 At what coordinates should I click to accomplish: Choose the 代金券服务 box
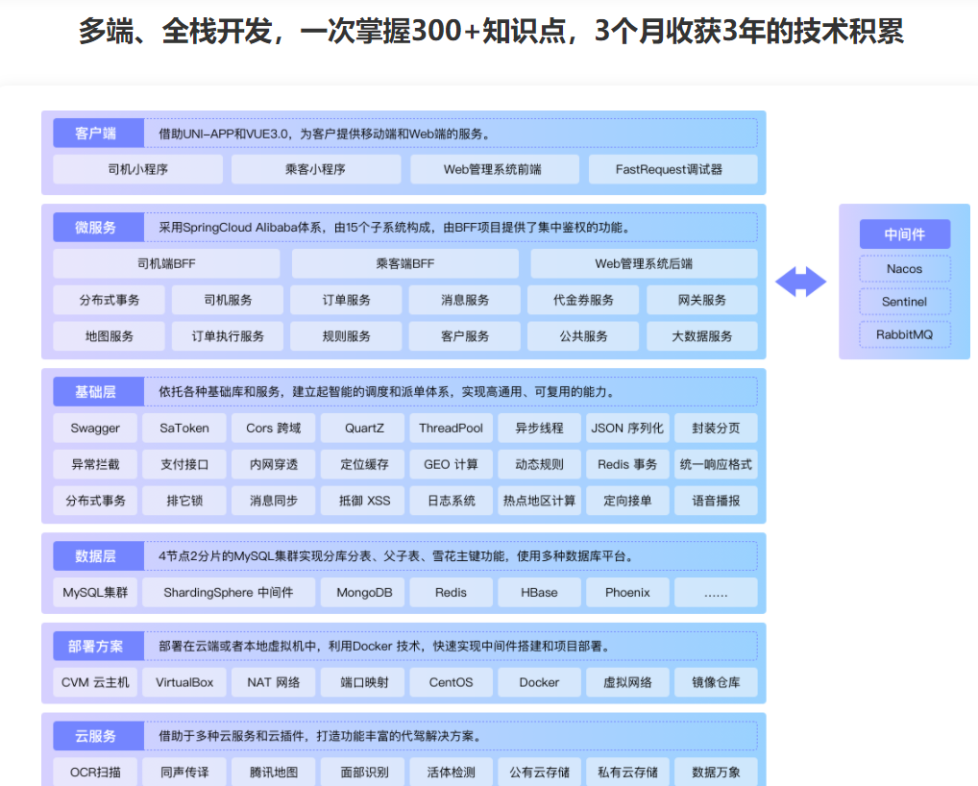(x=583, y=300)
